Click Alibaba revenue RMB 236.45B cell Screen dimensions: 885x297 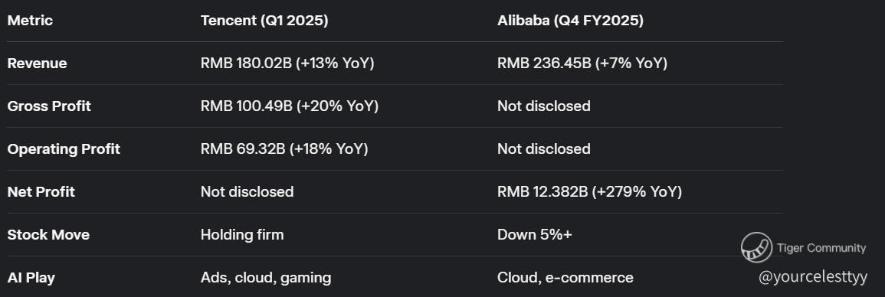(x=582, y=63)
